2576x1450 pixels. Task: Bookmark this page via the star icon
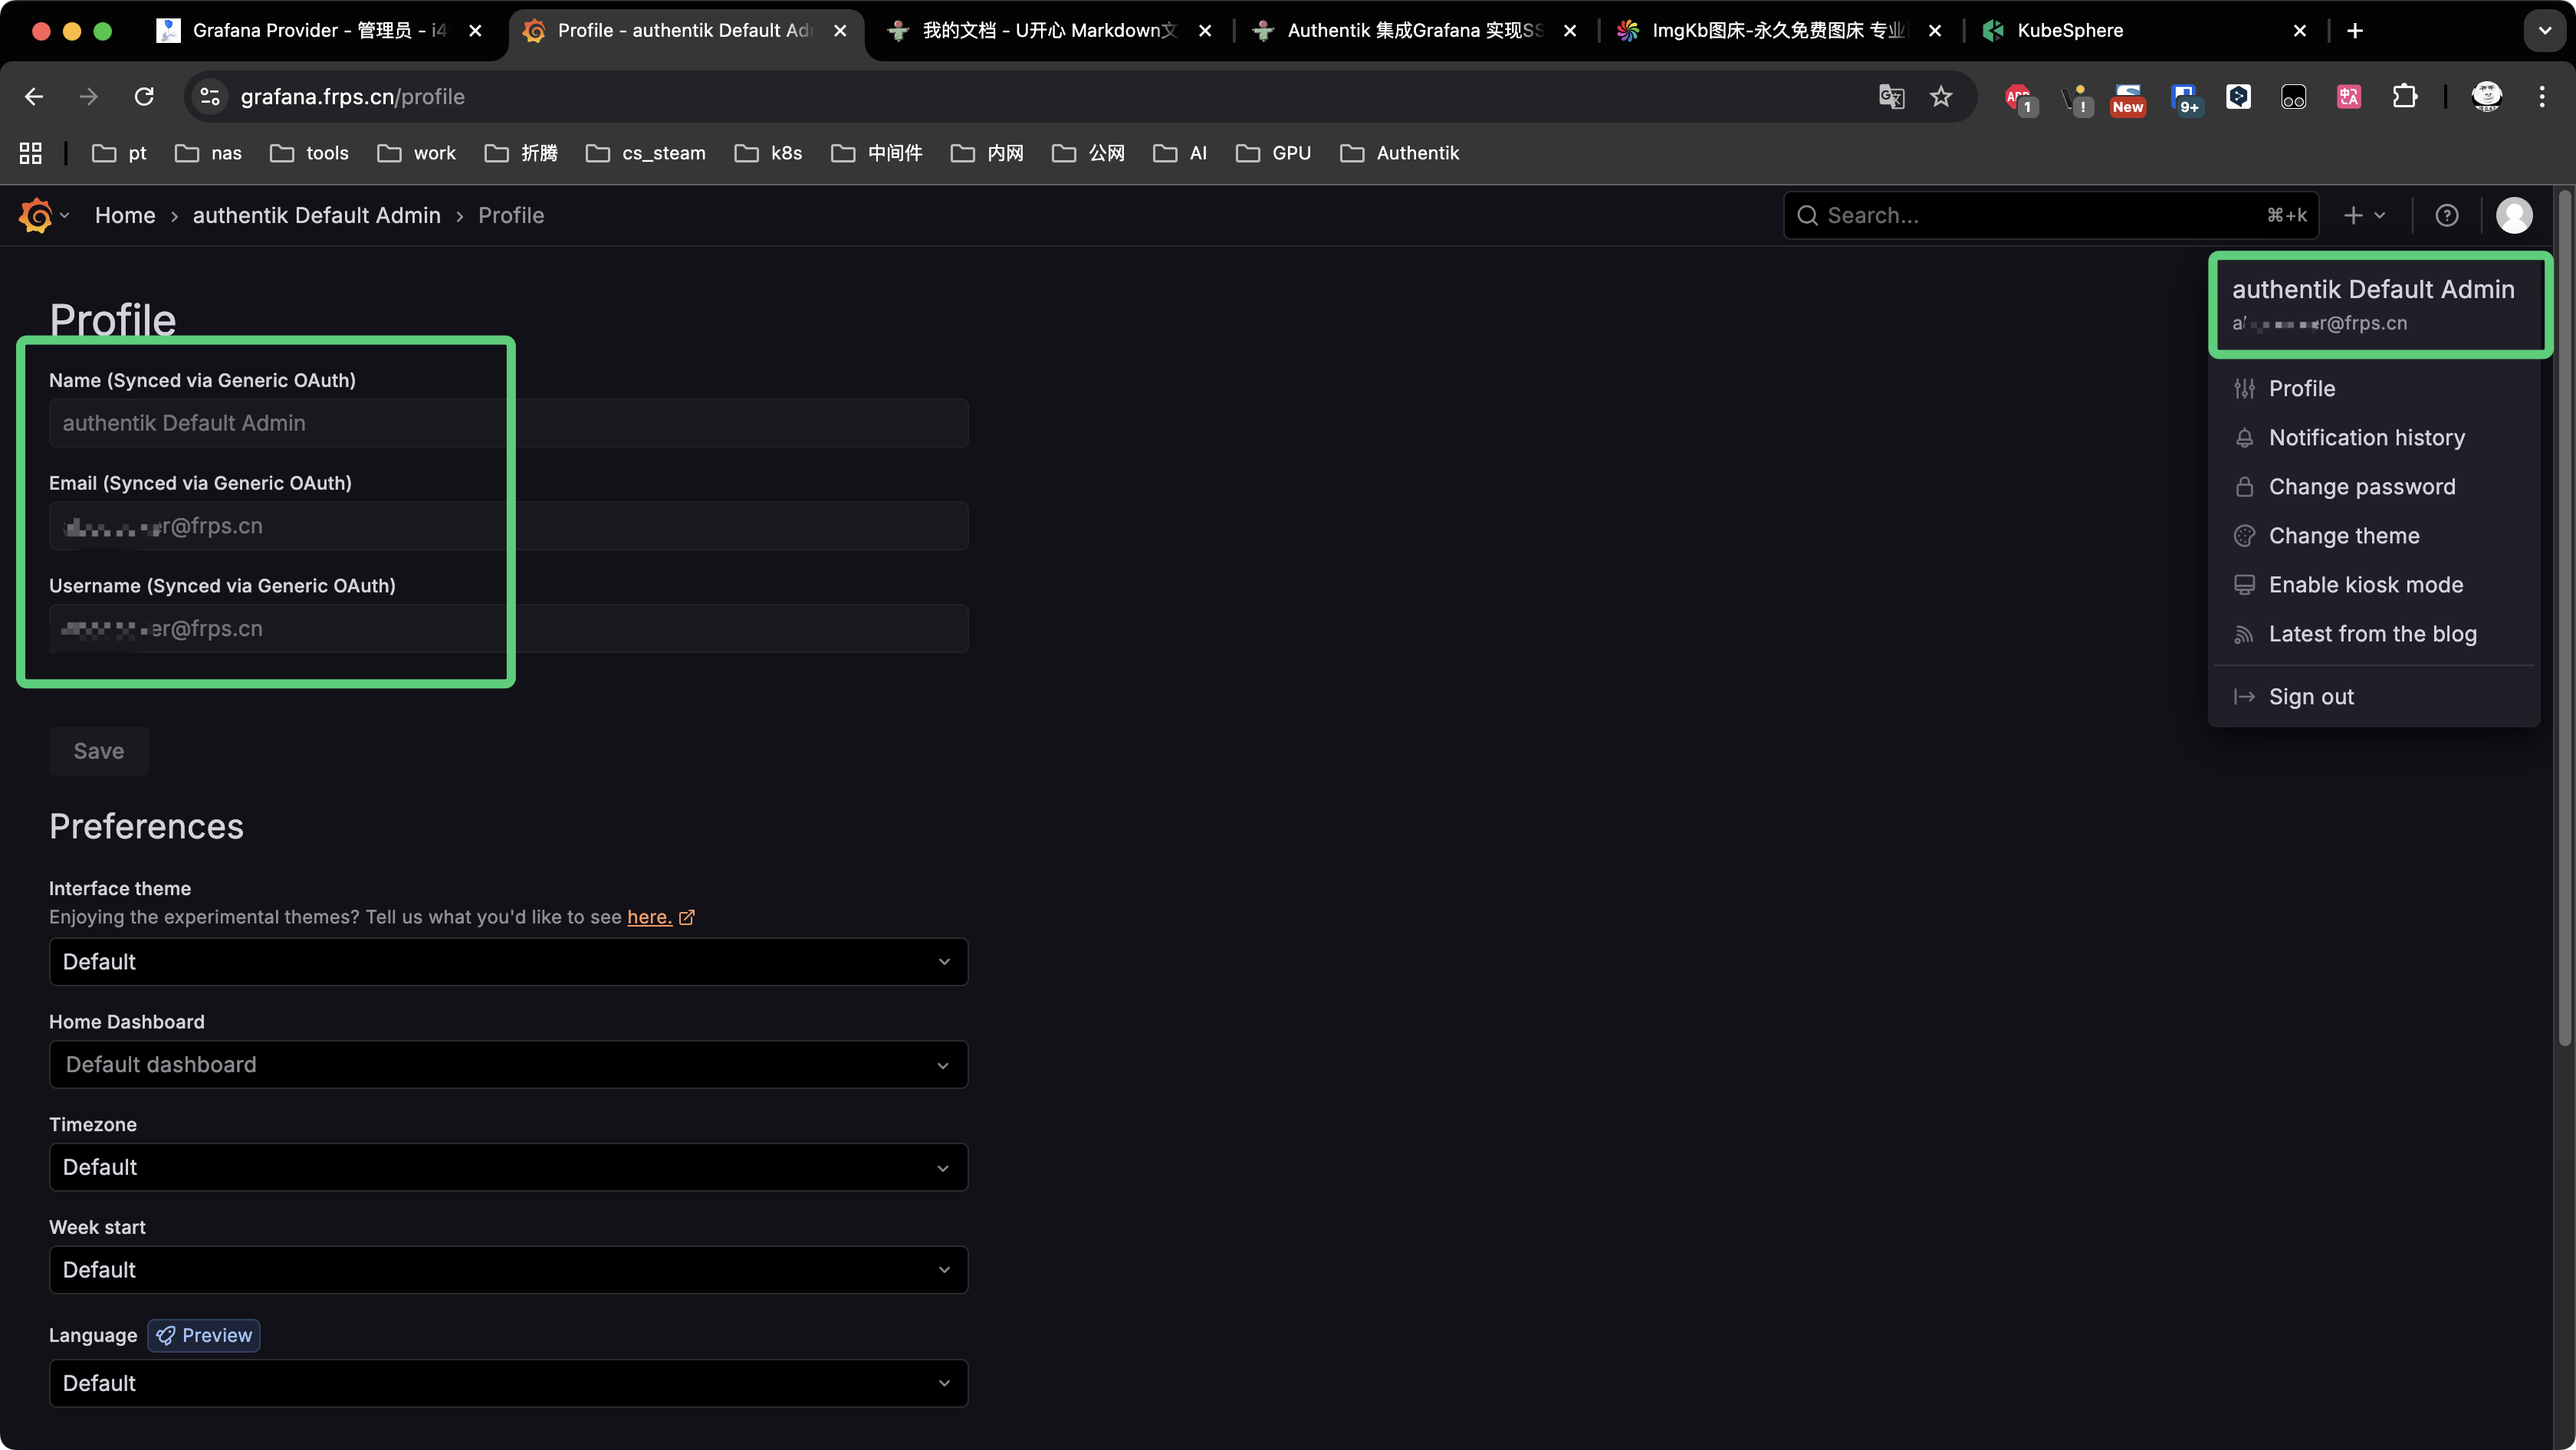(1941, 97)
